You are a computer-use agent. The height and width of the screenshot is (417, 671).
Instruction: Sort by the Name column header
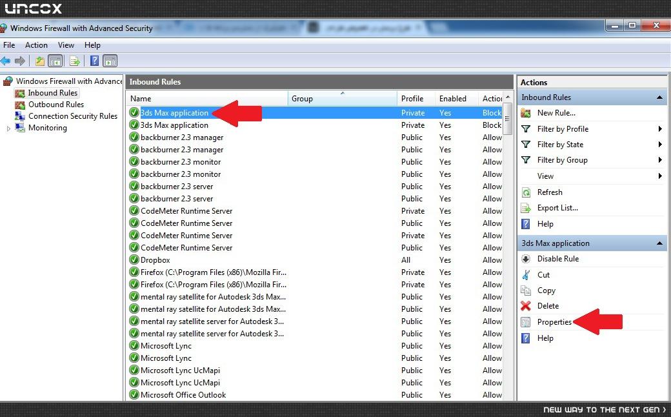(x=208, y=99)
